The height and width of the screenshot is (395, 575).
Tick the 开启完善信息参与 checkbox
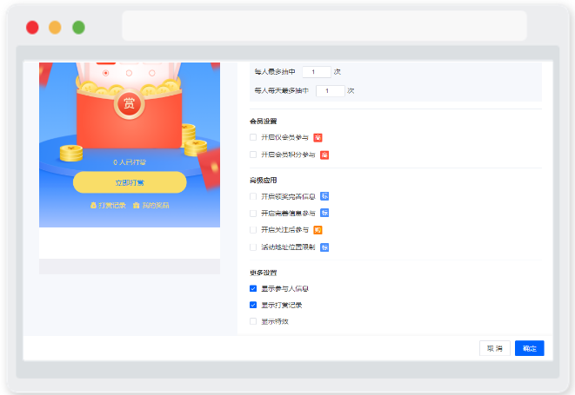click(x=253, y=213)
